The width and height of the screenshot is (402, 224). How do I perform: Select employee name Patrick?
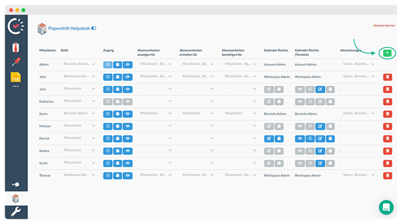(44, 138)
